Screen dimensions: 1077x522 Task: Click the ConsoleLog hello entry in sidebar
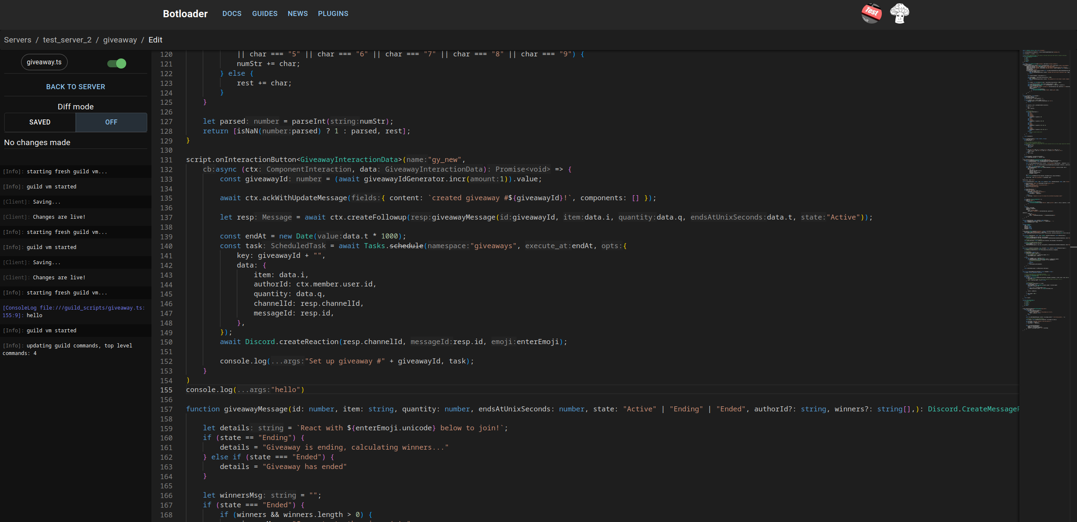pyautogui.click(x=74, y=311)
